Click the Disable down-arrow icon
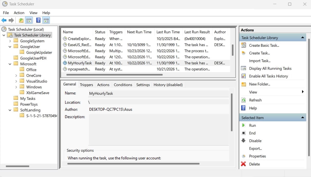311x177 pixels. point(244,141)
